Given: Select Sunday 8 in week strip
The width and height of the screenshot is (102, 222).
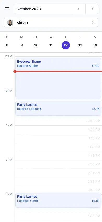Looking at the screenshot, I should [x=7, y=45].
